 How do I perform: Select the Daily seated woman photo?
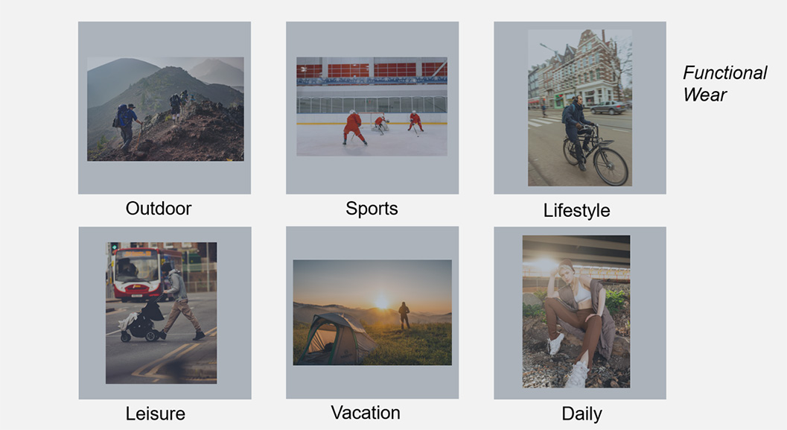click(x=576, y=312)
